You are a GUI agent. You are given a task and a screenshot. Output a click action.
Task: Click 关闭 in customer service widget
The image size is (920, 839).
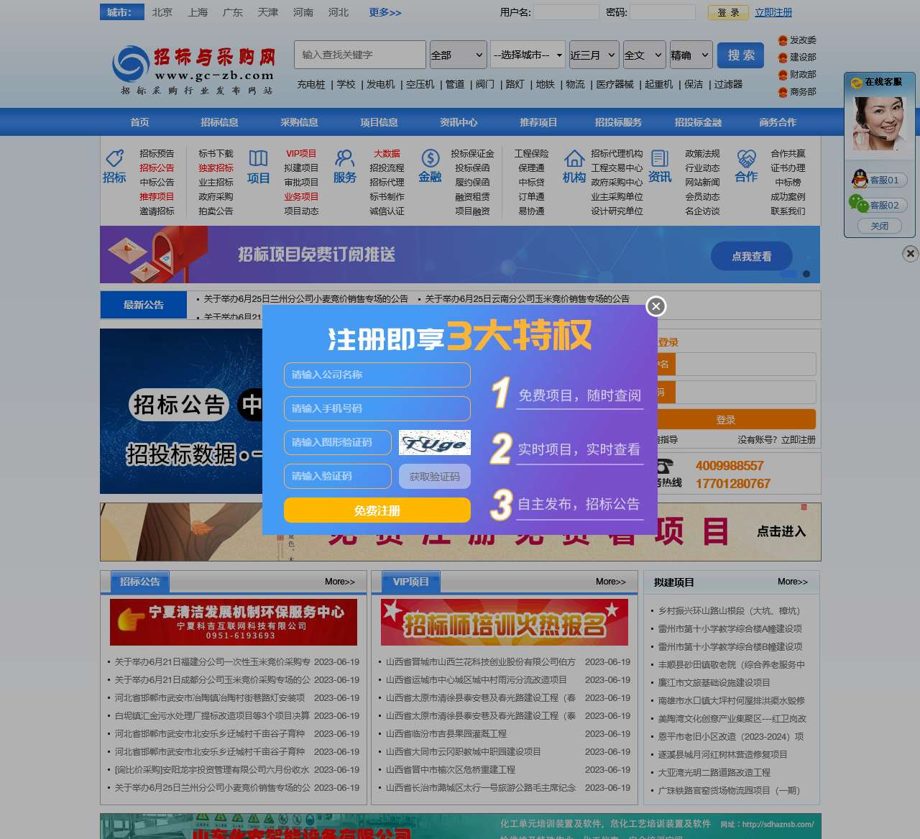880,226
